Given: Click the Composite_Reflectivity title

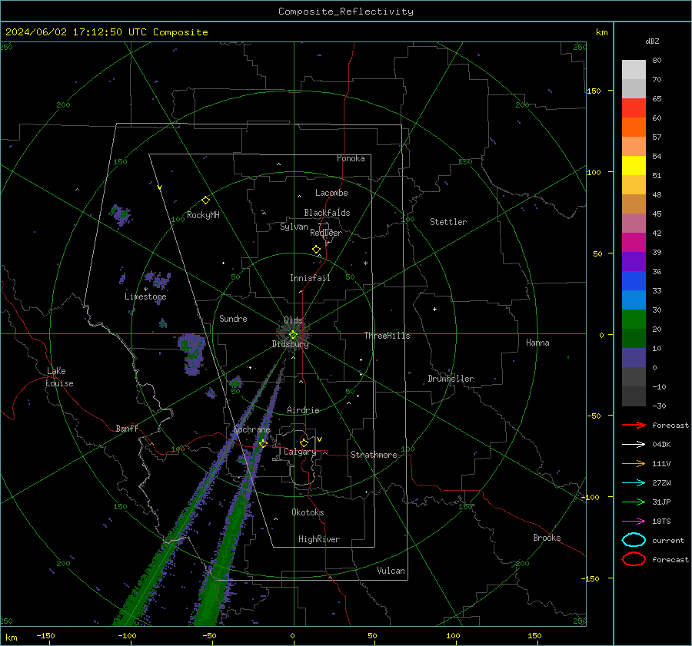Looking at the screenshot, I should tap(346, 12).
